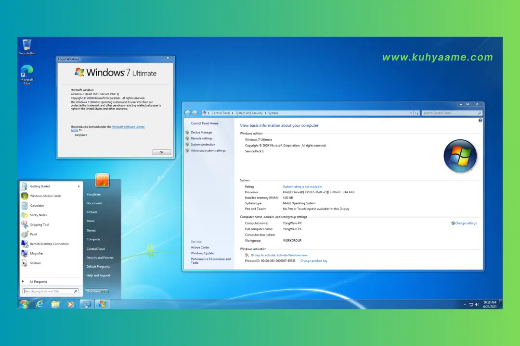The image size is (520, 346).
Task: Open Windows Explorer folder icon on taskbar
Action: 55,304
